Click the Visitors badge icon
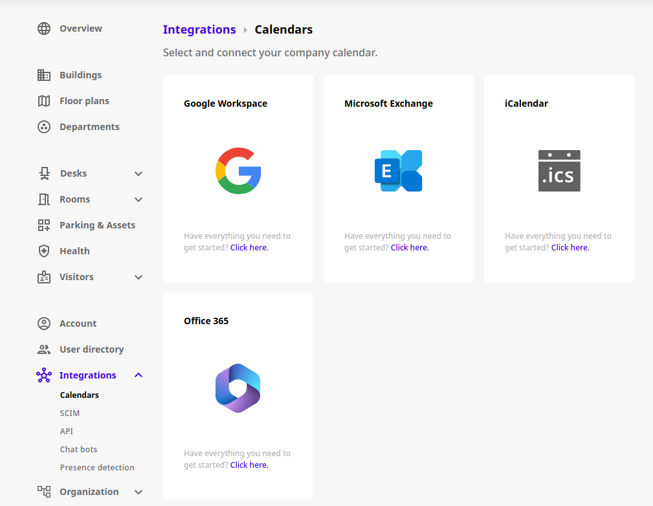The width and height of the screenshot is (653, 506). point(44,276)
